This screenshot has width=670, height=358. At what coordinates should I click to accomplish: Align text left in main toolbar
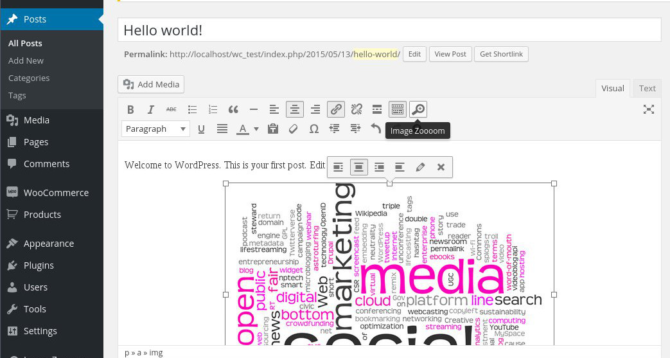point(274,109)
